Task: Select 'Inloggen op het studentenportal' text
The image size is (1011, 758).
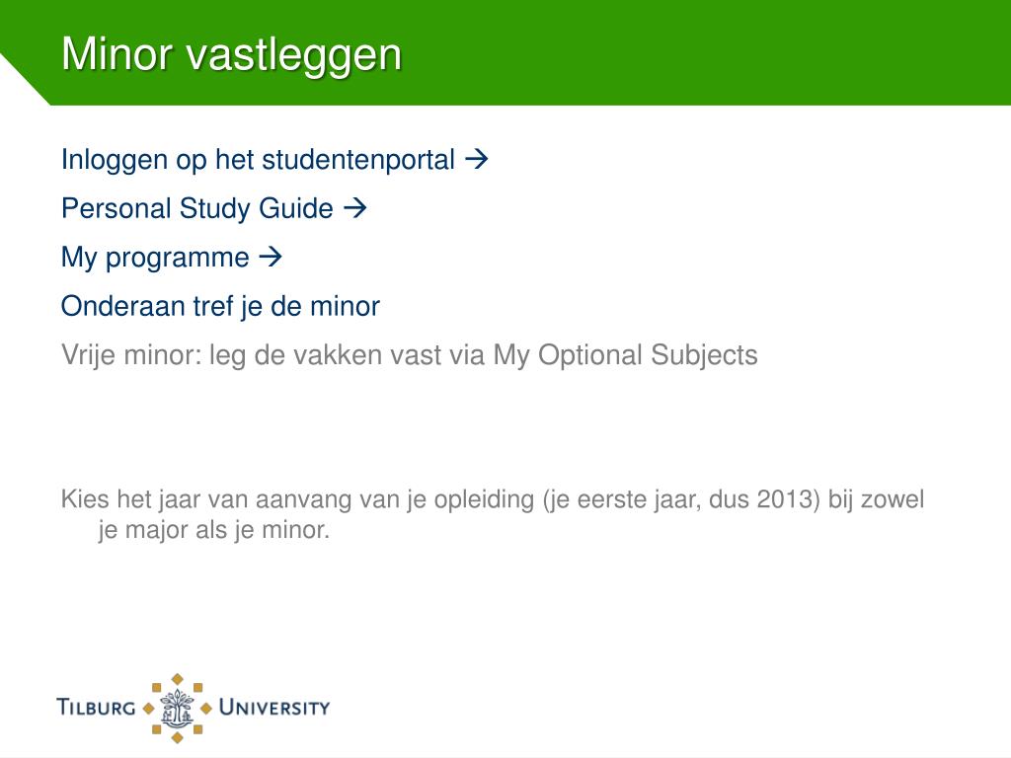Action: point(258,160)
